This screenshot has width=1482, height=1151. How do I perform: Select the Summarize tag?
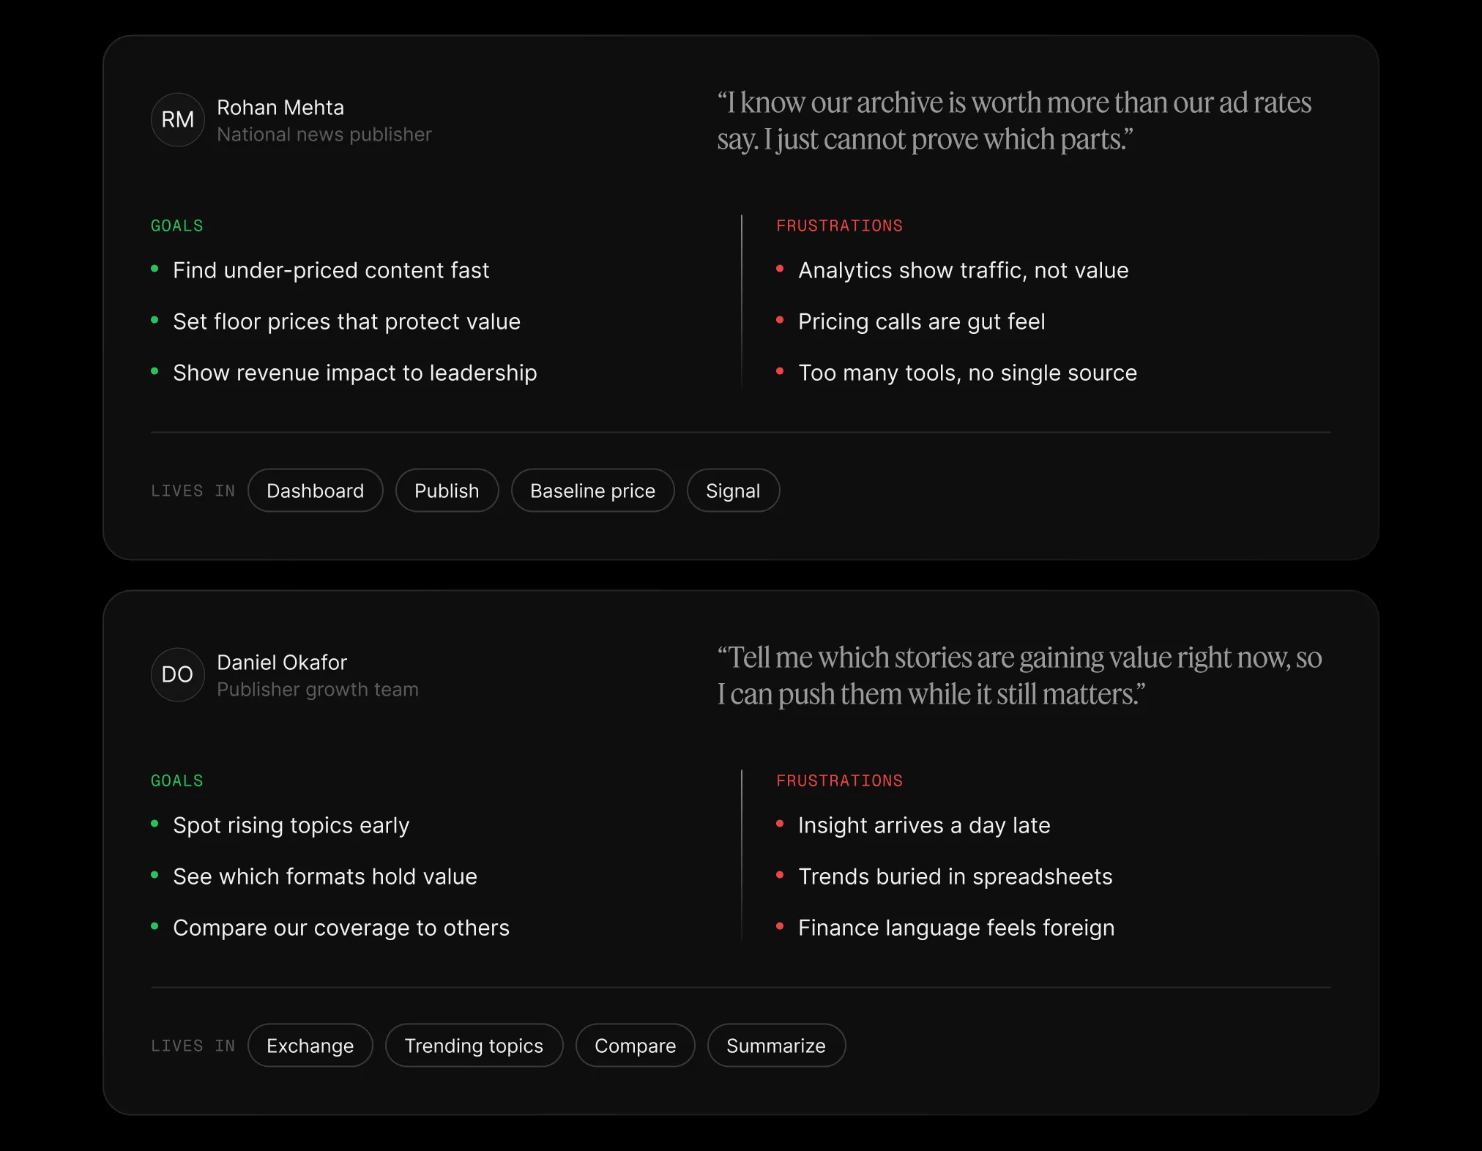tap(776, 1046)
